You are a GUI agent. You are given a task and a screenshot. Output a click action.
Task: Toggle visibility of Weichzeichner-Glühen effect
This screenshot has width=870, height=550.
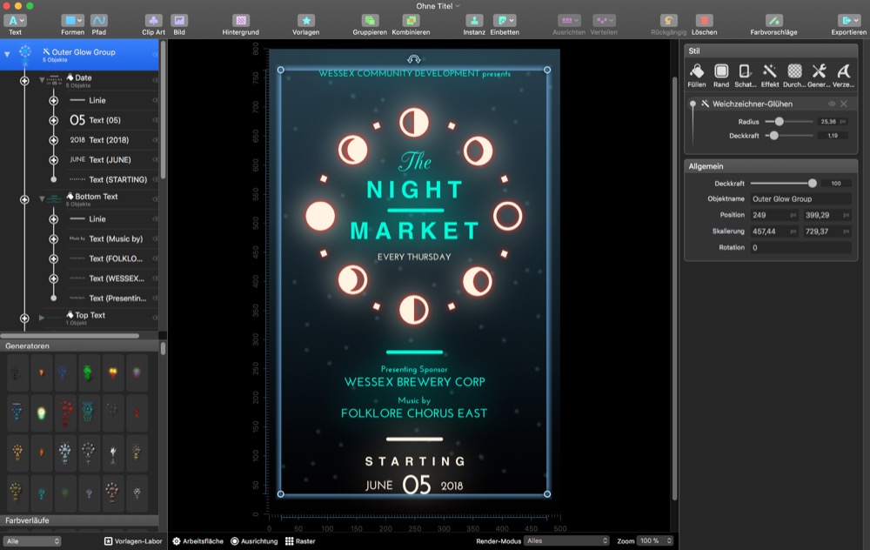[832, 104]
